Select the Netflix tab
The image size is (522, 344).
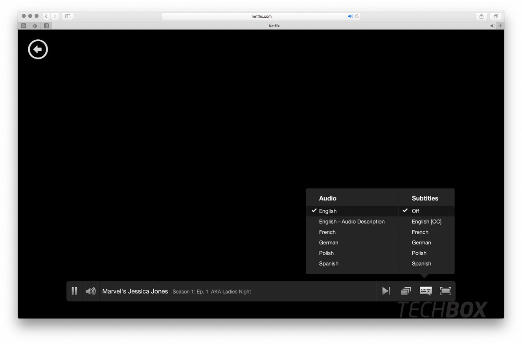274,26
